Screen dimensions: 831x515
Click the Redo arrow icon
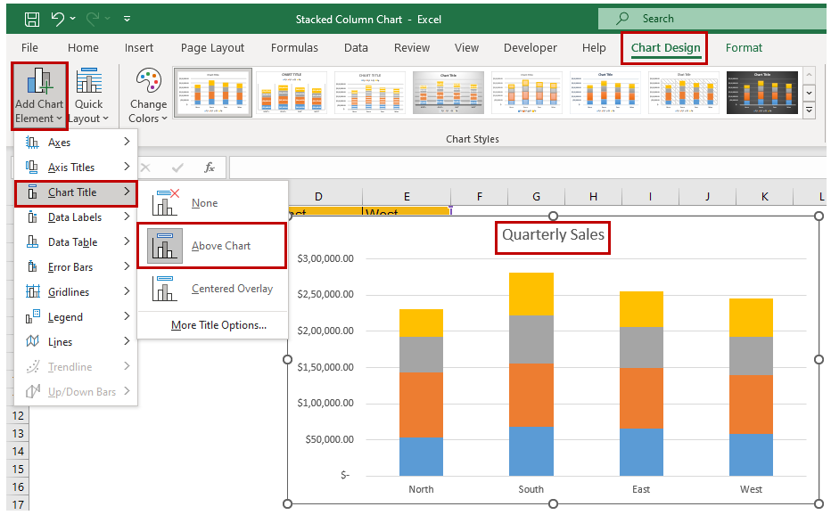(x=94, y=19)
